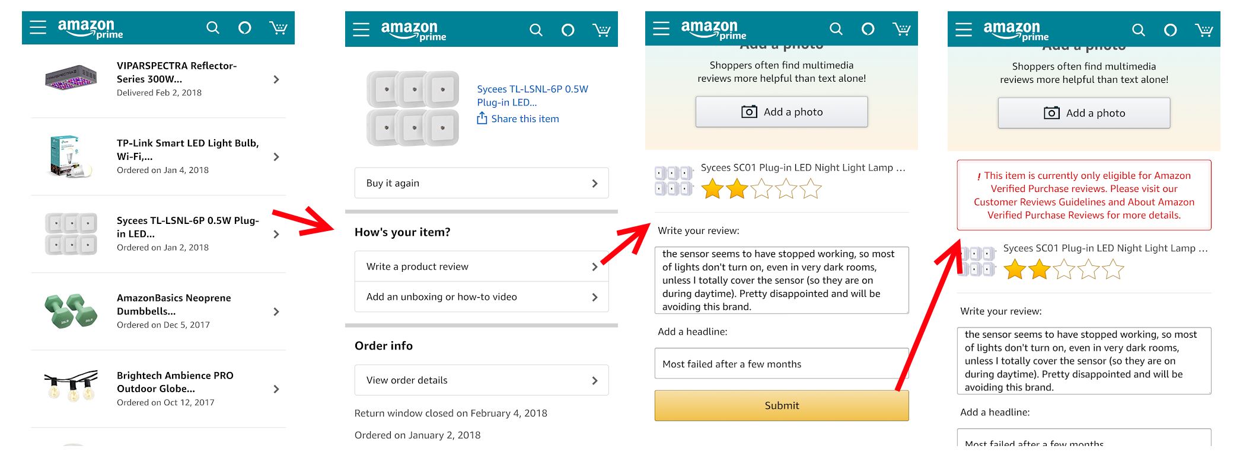Open cart icon in third panel header
Viewport: 1243px width, 465px height.
[x=901, y=28]
